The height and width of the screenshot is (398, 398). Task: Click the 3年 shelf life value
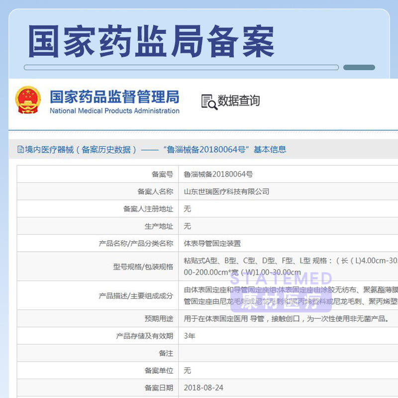190,336
